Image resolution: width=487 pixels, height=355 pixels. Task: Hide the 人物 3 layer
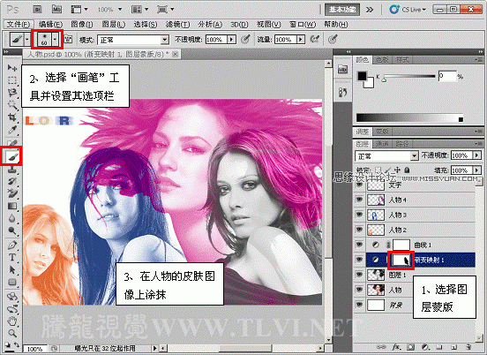coord(359,215)
